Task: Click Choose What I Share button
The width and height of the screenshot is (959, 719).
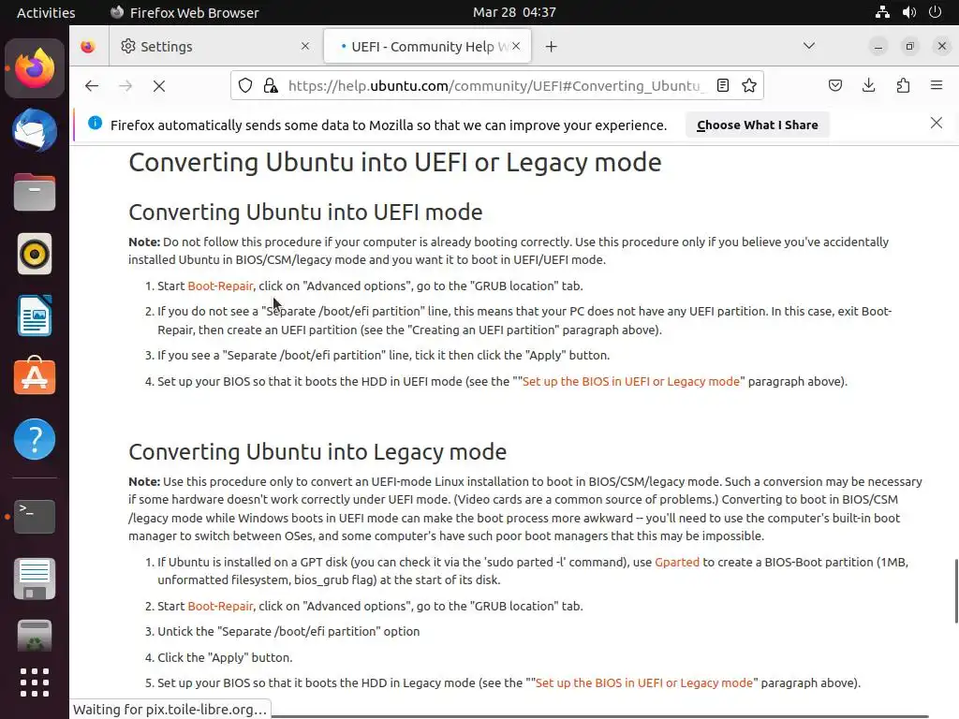Action: (757, 125)
